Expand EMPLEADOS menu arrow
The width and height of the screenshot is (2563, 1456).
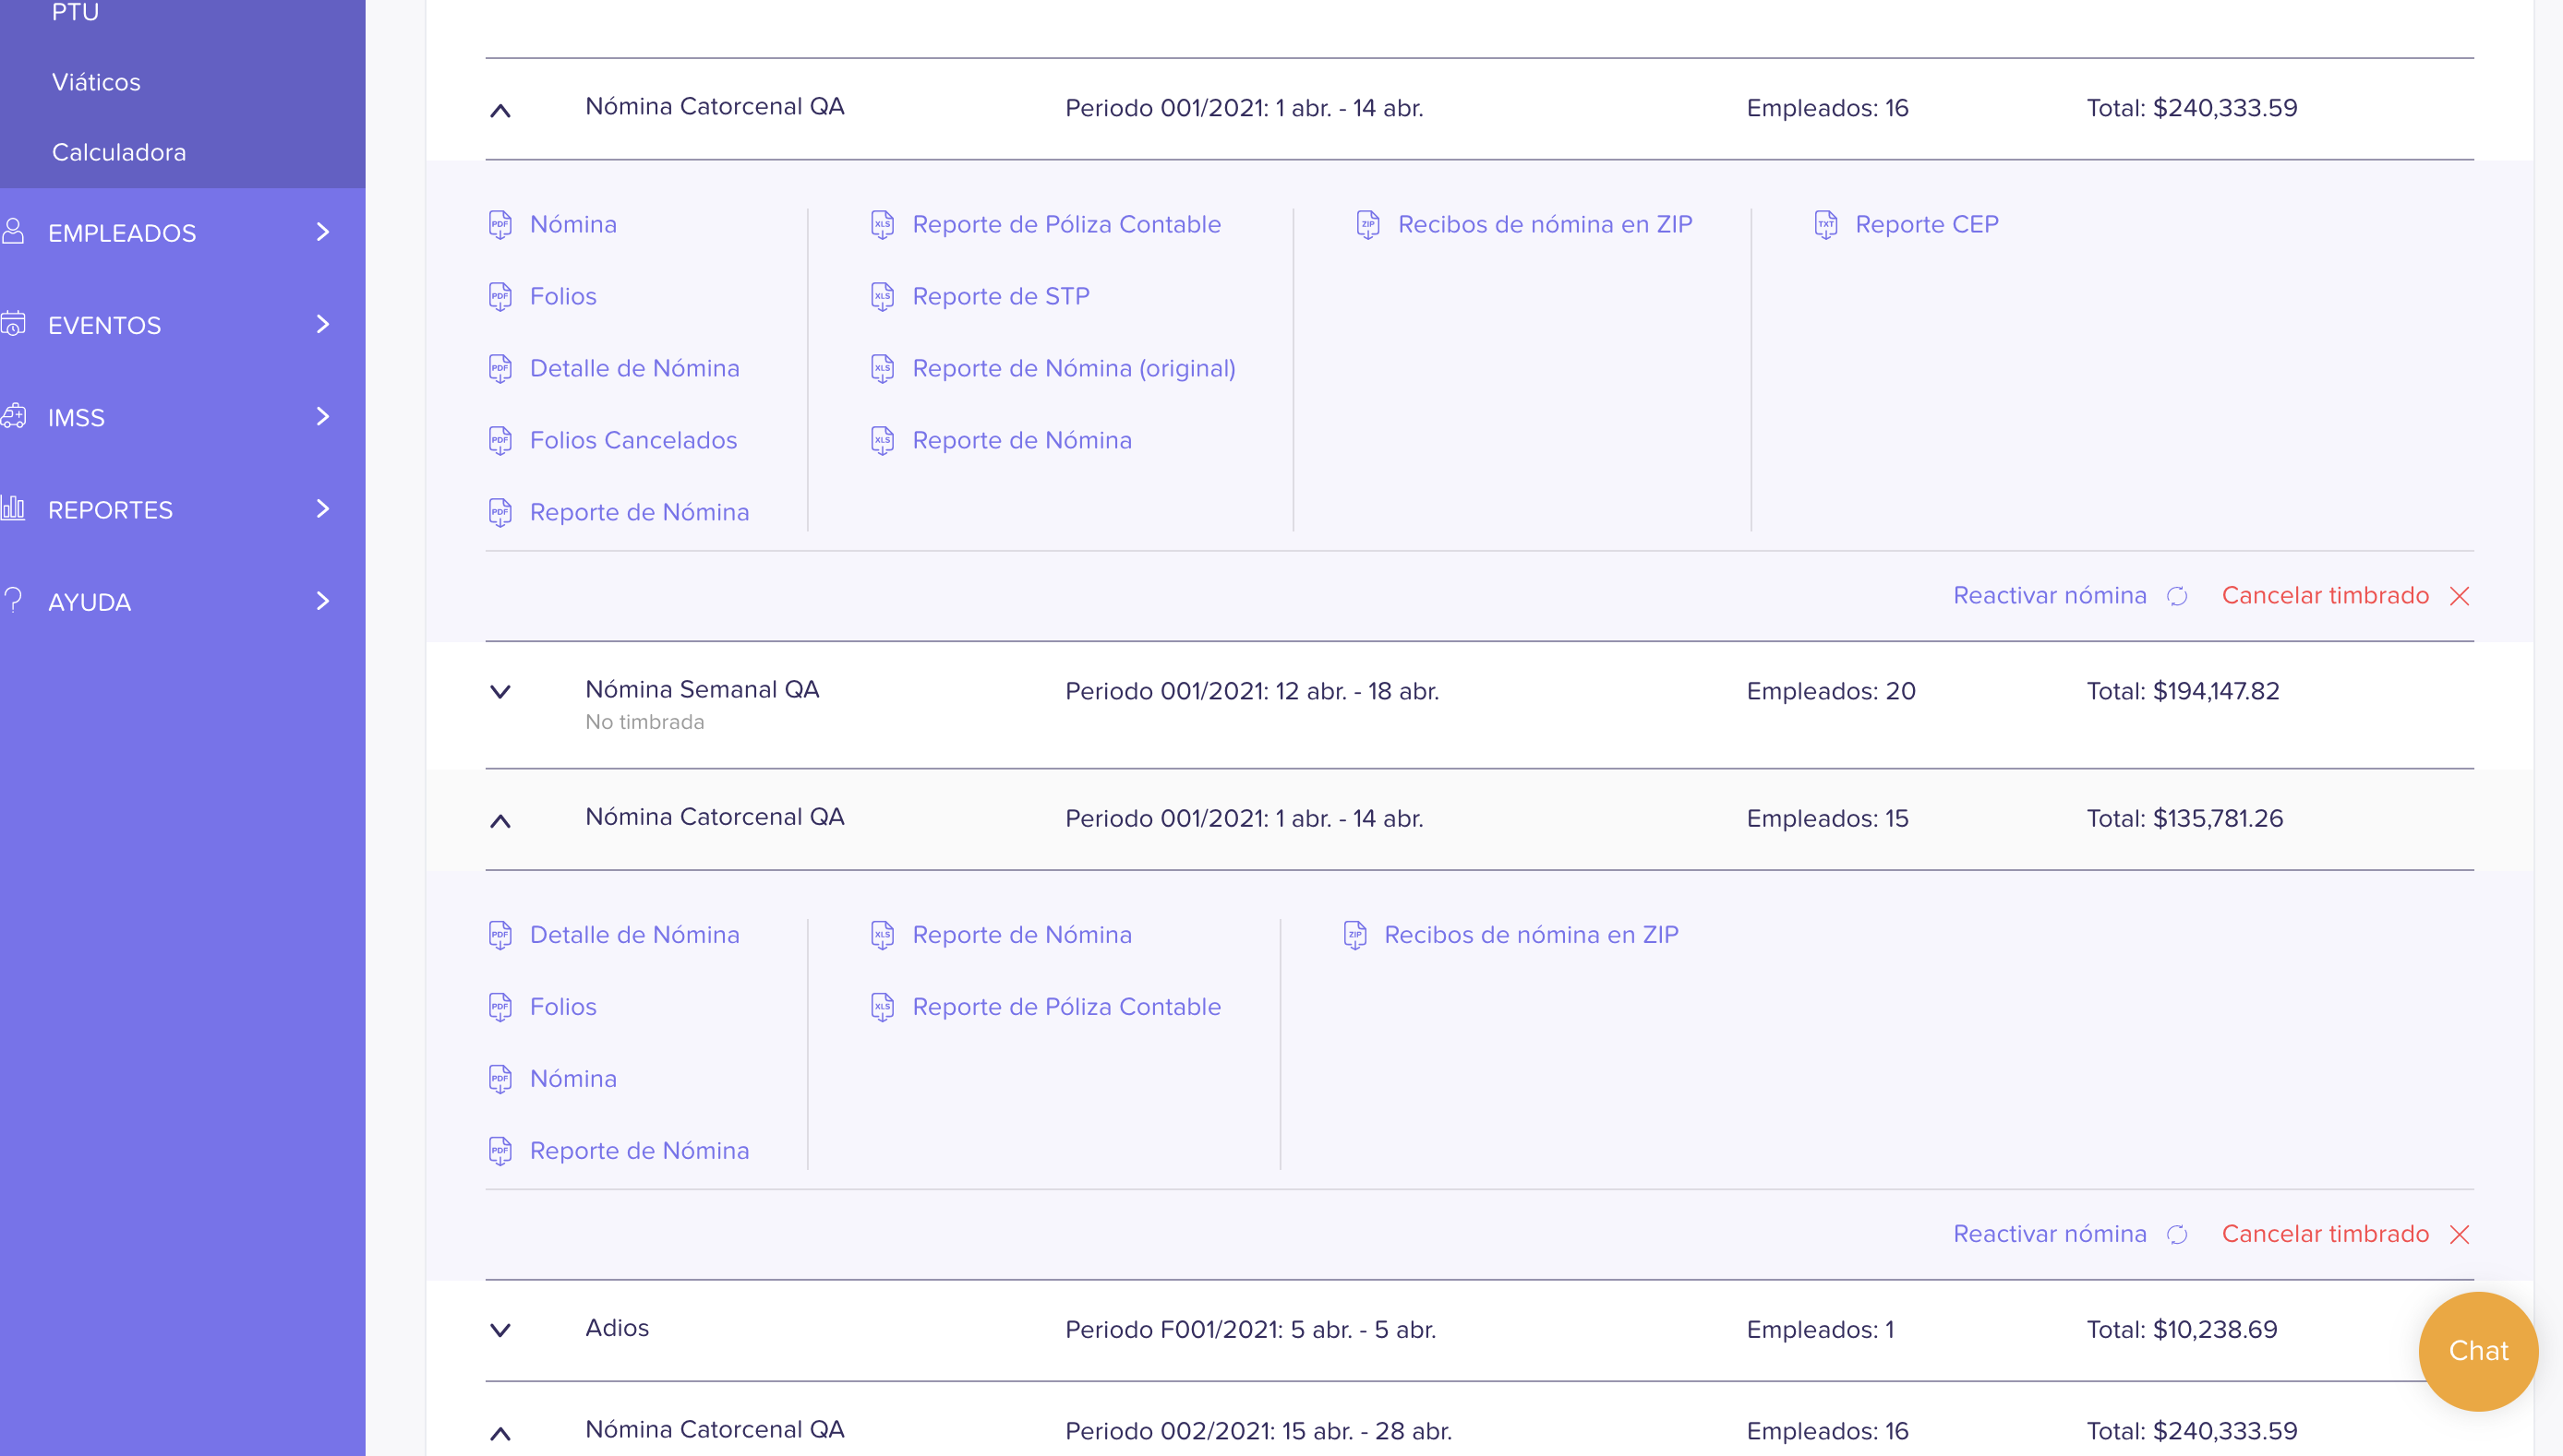click(x=322, y=232)
